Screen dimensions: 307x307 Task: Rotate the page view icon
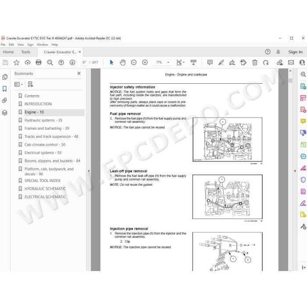coord(266,62)
